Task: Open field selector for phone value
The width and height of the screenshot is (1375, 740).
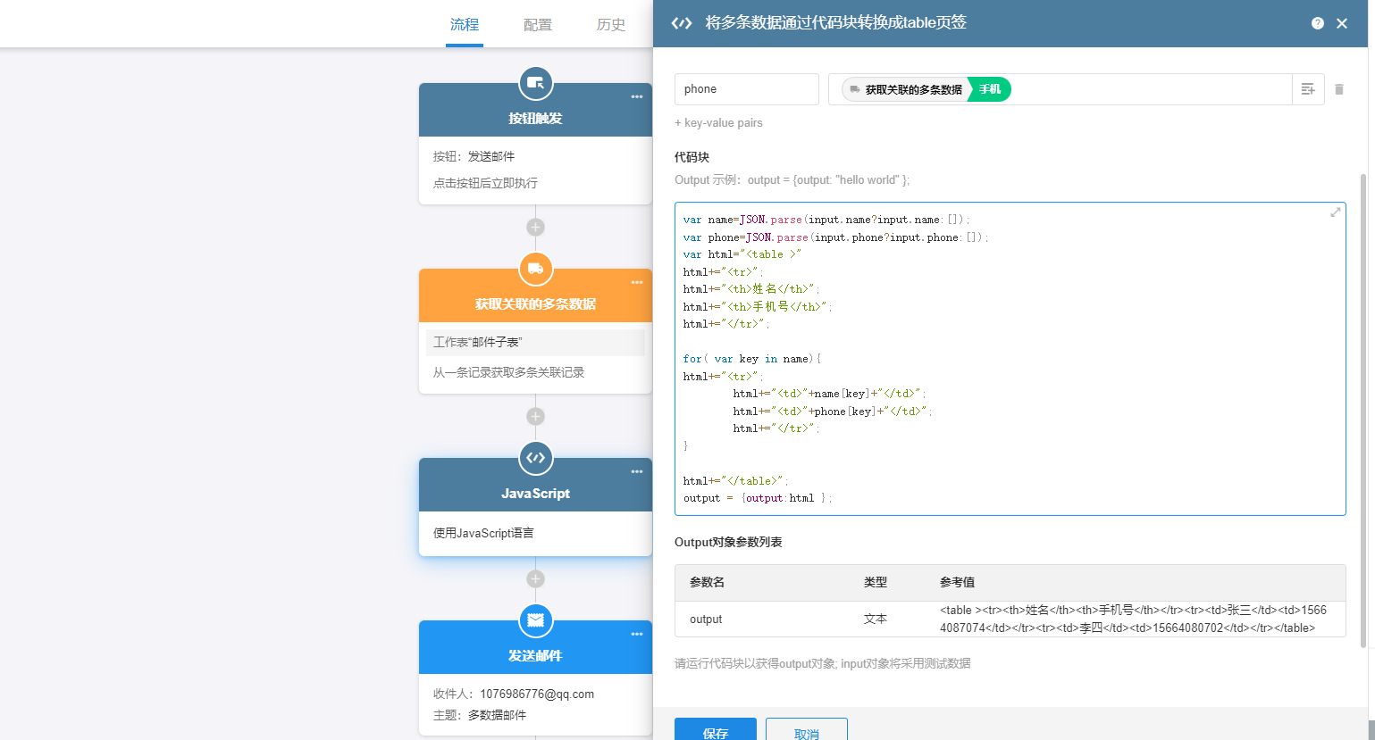Action: (1308, 89)
